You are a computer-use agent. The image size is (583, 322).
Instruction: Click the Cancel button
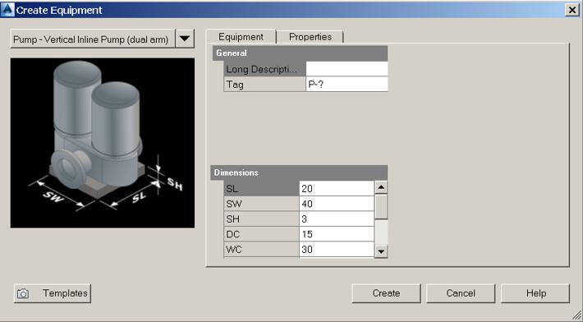click(461, 293)
